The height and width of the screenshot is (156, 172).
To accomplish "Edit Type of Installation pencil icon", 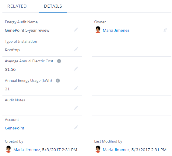I will click(x=76, y=49).
